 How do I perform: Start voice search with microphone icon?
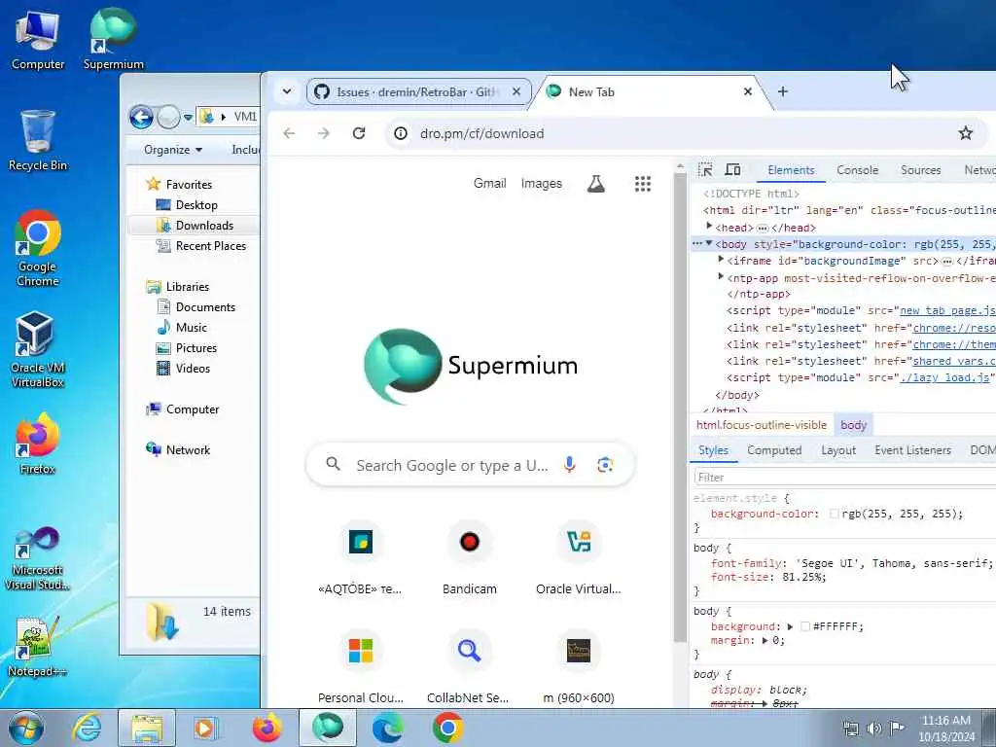tap(570, 464)
